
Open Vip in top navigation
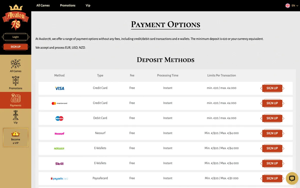coord(88,5)
